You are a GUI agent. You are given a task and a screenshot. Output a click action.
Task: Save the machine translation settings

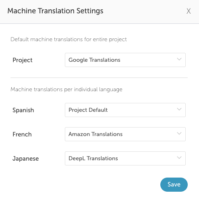point(174,184)
